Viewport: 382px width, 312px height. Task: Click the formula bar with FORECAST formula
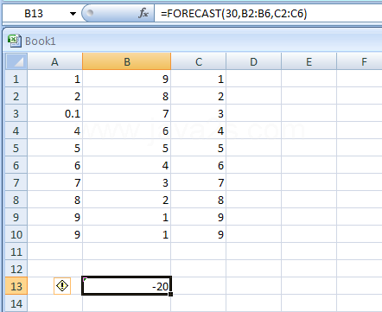point(268,14)
